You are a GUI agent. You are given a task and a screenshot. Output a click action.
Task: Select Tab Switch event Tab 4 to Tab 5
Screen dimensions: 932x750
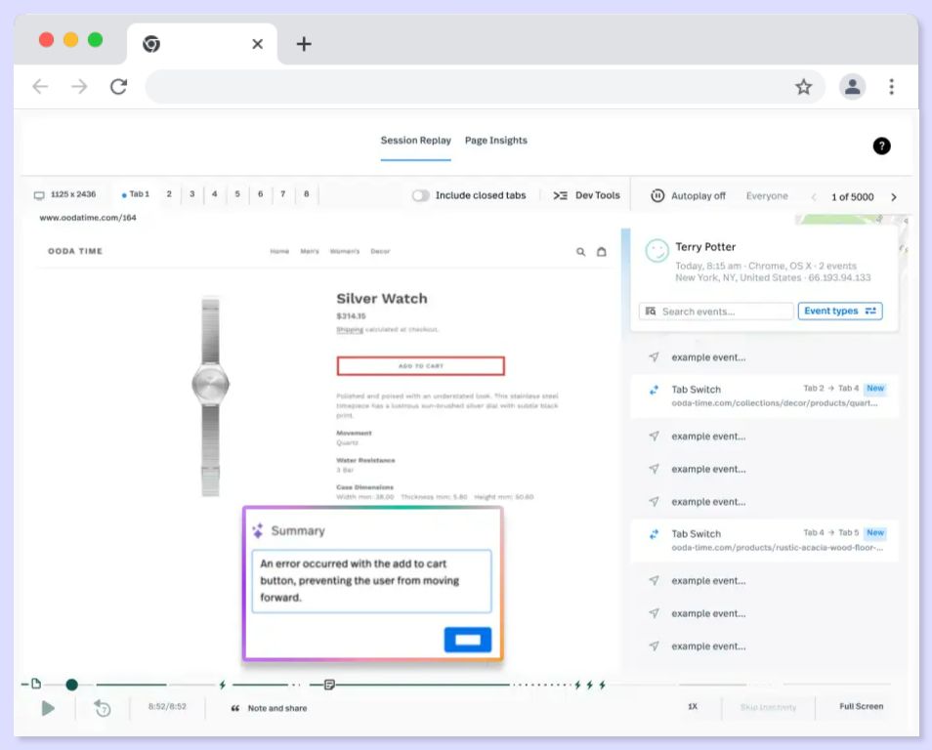764,540
